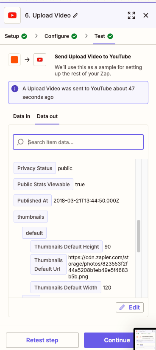The width and height of the screenshot is (156, 350).
Task: Click the magnifier search icon
Action: tap(20, 142)
